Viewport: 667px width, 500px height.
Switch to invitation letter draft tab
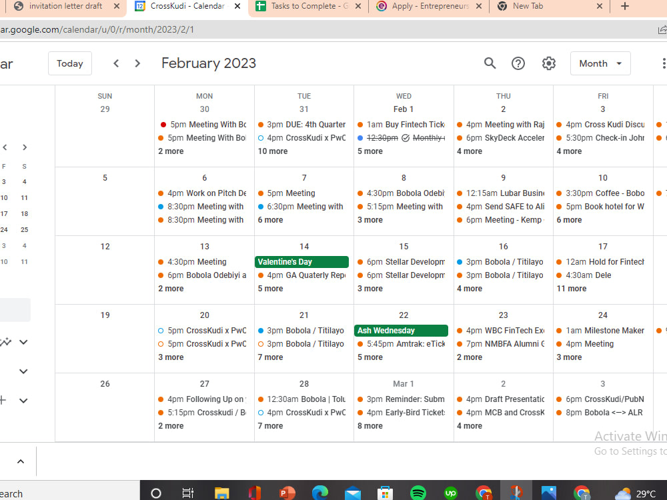[x=64, y=7]
